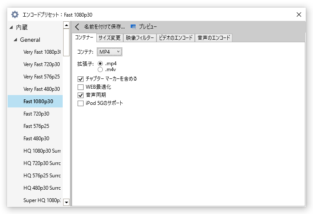Click the preset list scroll up arrow
Image resolution: width=313 pixels, height=214 pixels.
tap(66, 25)
